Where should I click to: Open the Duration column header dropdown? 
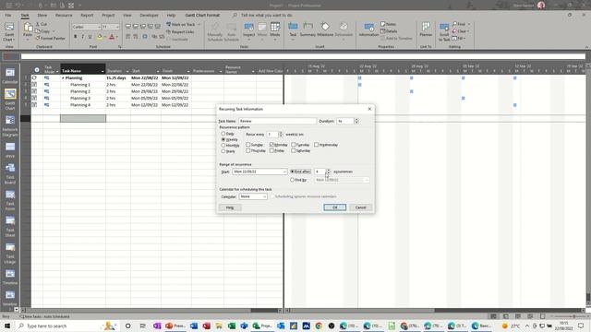(127, 71)
